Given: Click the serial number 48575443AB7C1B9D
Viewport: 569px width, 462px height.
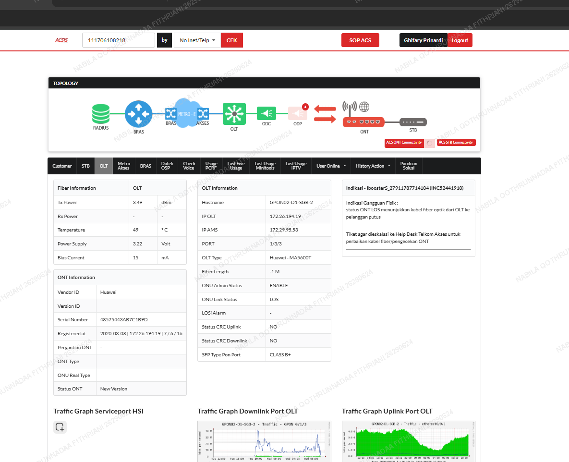Looking at the screenshot, I should click(x=124, y=320).
